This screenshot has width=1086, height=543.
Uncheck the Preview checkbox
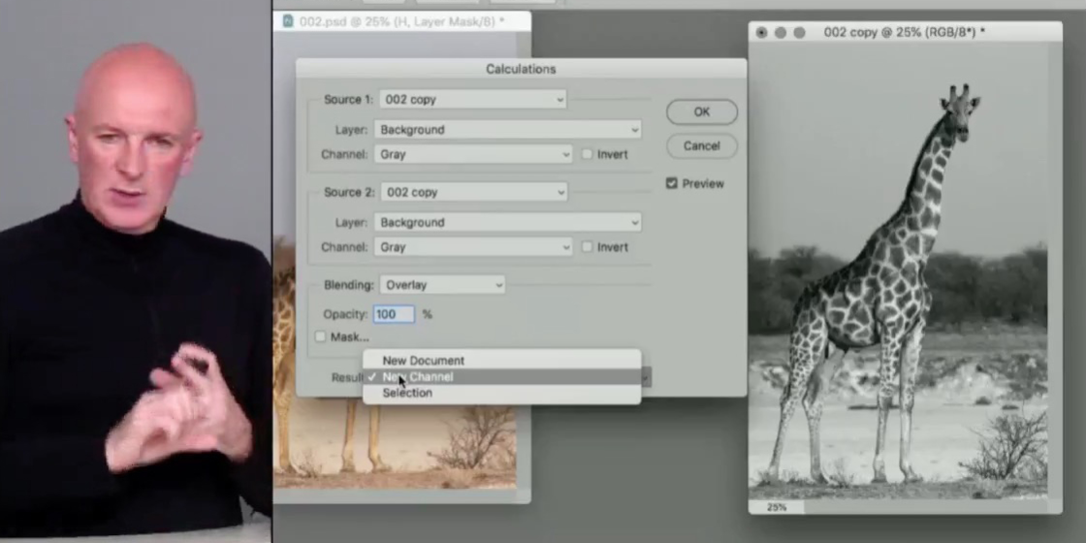[x=672, y=183]
